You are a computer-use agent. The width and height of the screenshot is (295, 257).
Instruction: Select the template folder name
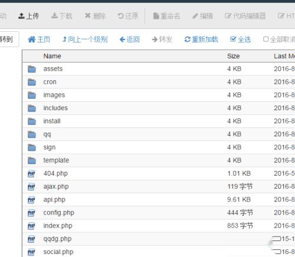(56, 160)
